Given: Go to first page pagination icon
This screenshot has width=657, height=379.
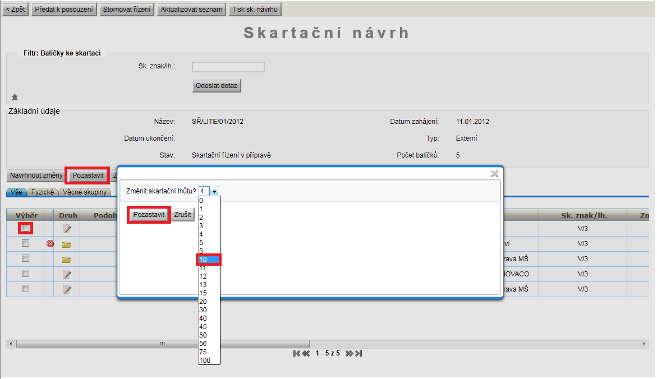Looking at the screenshot, I should 297,353.
